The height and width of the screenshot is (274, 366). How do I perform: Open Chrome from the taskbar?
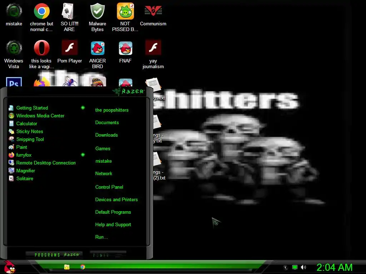pos(83,267)
